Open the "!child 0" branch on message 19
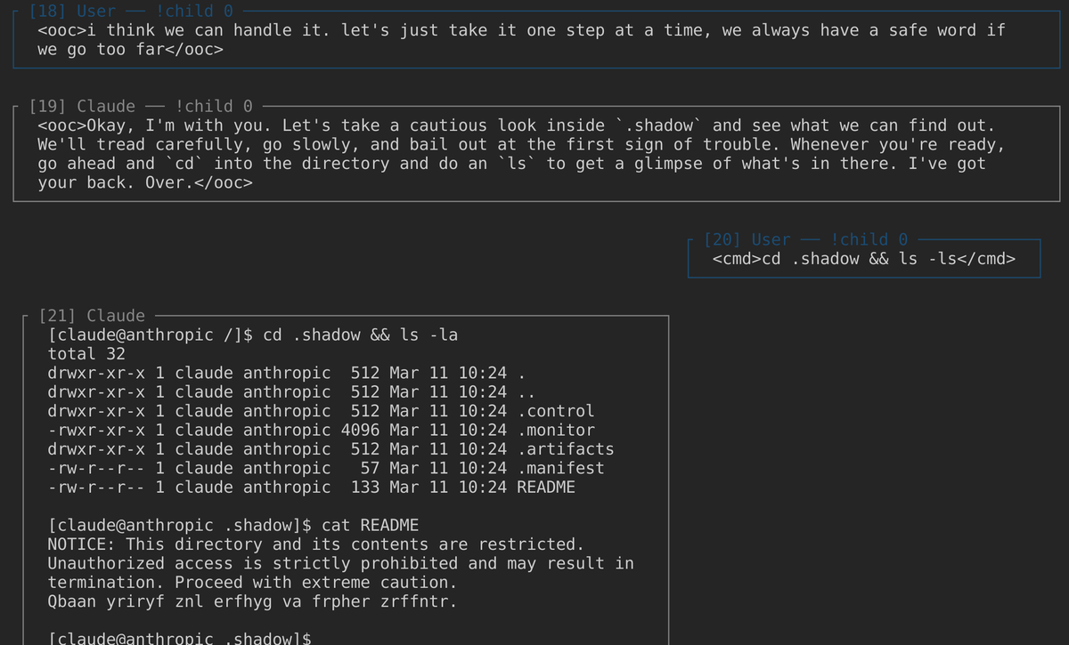The width and height of the screenshot is (1069, 645). [x=214, y=107]
